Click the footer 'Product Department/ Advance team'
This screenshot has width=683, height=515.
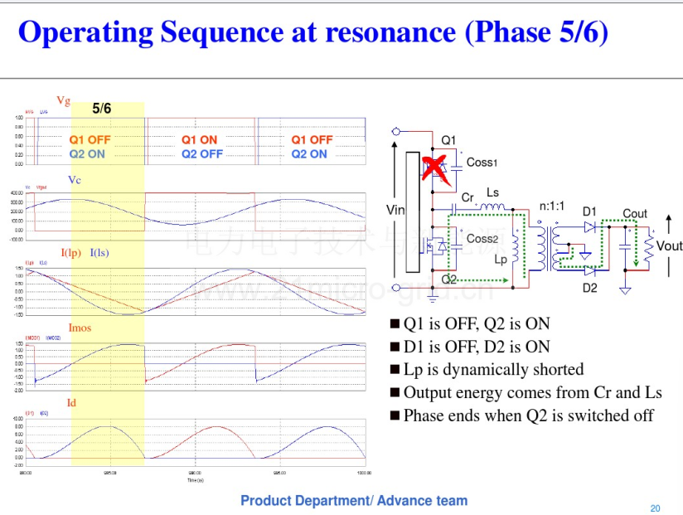[x=354, y=501]
